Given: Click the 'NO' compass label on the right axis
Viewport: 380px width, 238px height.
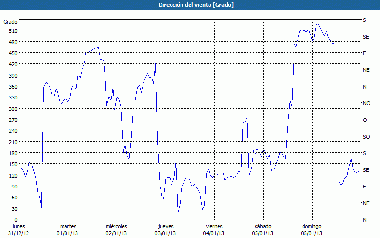Looking at the screenshot, I should tap(366, 103).
